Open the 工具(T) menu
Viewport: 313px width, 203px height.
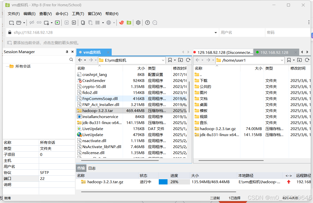pyautogui.click(x=78, y=14)
